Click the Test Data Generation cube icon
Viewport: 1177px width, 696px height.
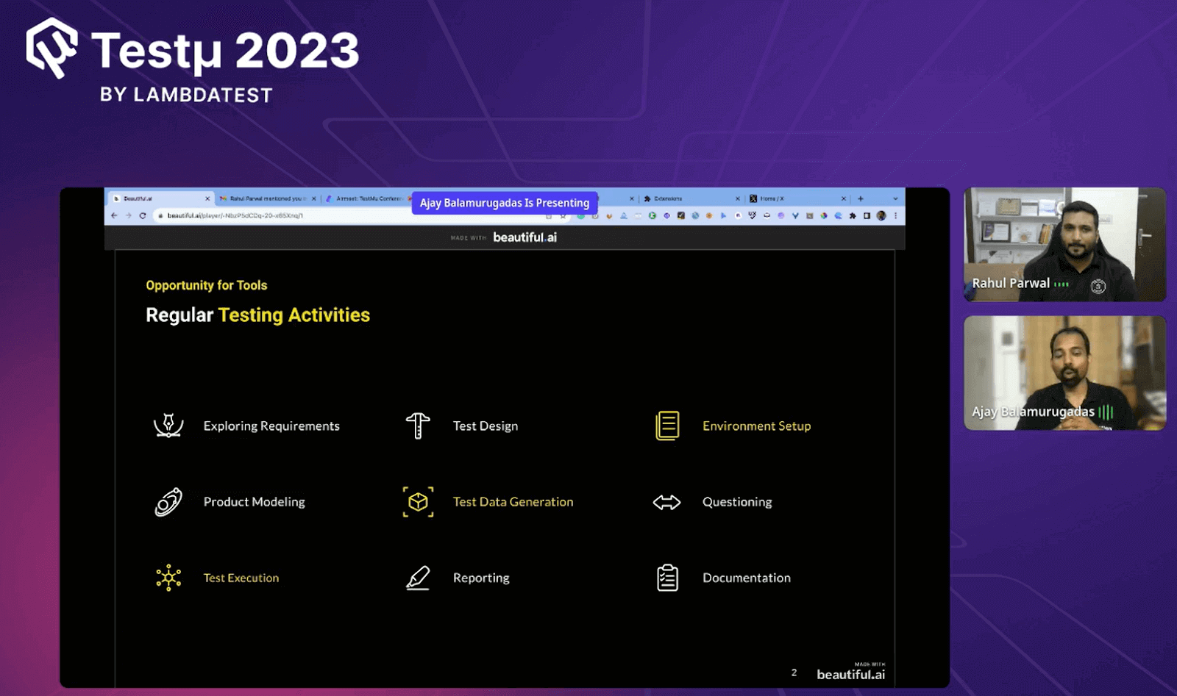point(417,502)
